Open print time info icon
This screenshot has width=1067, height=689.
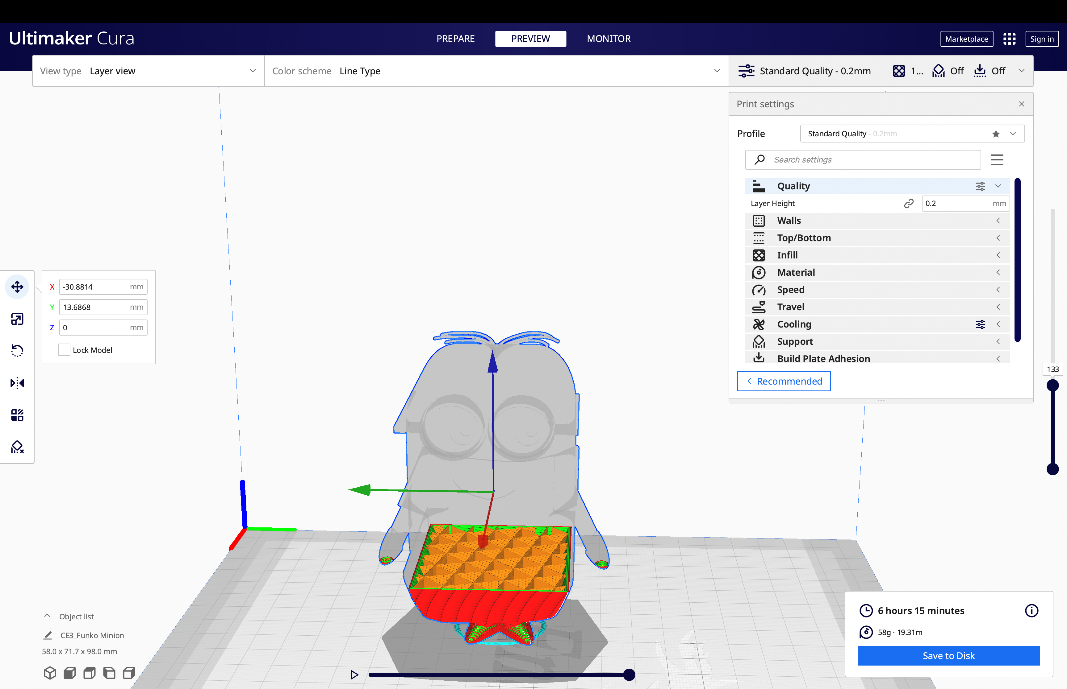click(1031, 611)
